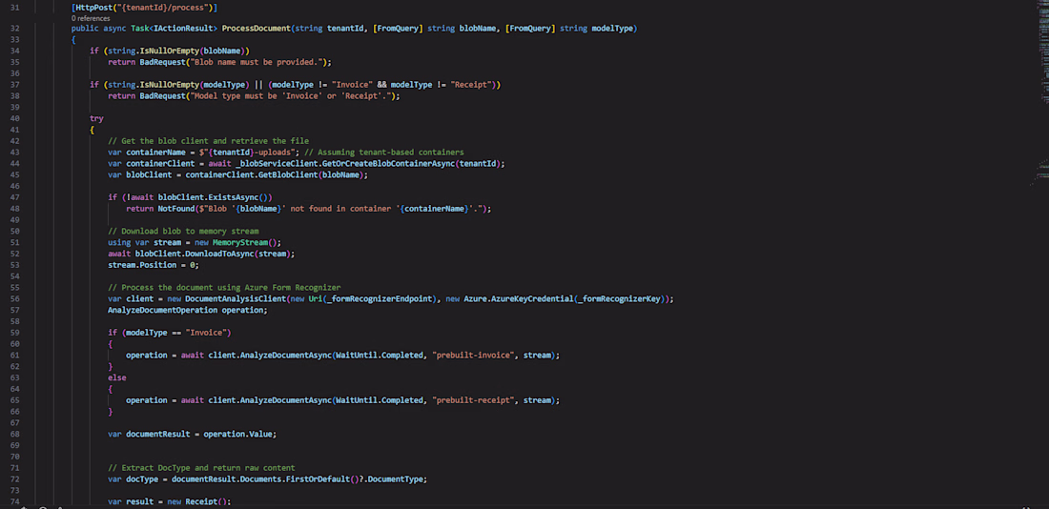Viewport: 1049px width, 509px height.
Task: Click "operation.Value" on line 68
Action: (238, 434)
